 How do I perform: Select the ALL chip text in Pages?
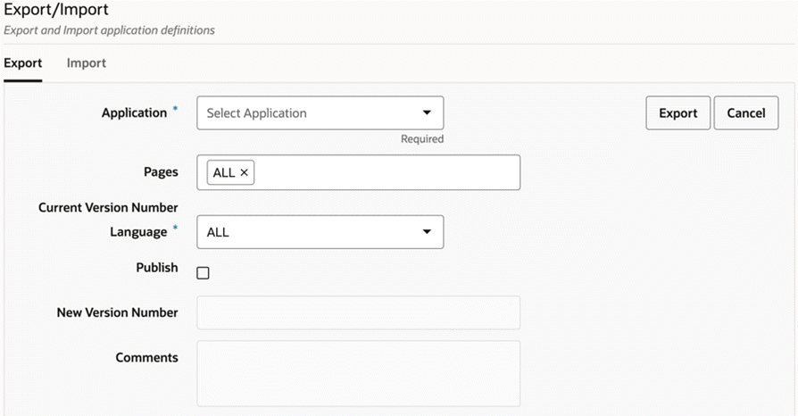click(224, 173)
